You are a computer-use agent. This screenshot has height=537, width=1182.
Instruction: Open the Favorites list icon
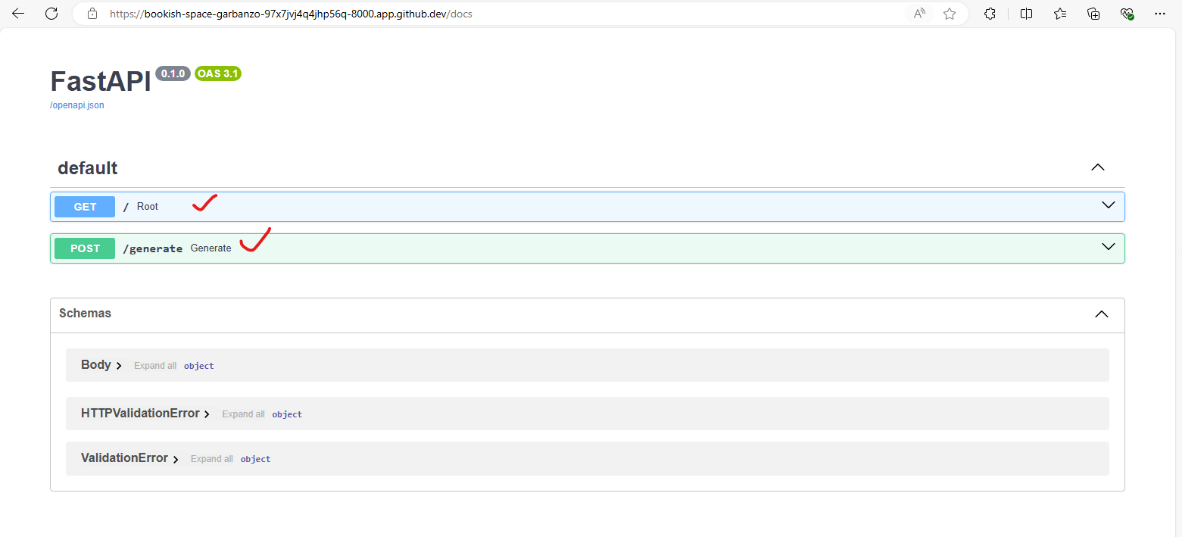(x=1060, y=14)
